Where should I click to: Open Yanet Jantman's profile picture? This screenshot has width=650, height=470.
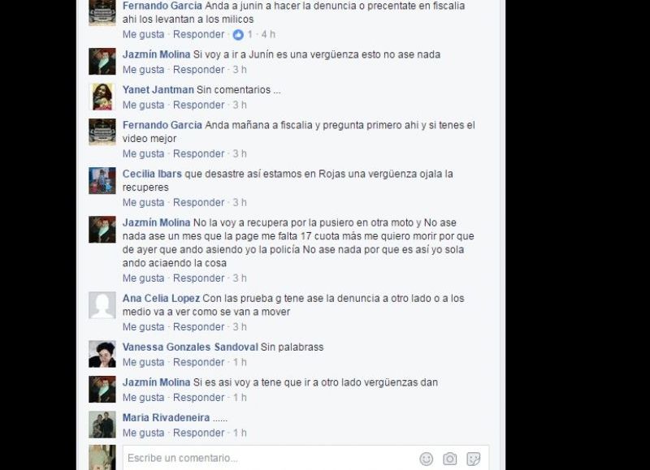coord(102,97)
